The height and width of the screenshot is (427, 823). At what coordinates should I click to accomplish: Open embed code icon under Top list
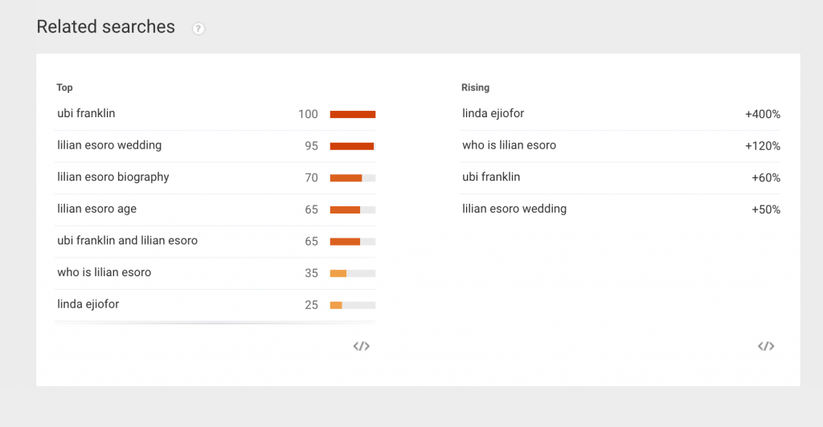(362, 346)
